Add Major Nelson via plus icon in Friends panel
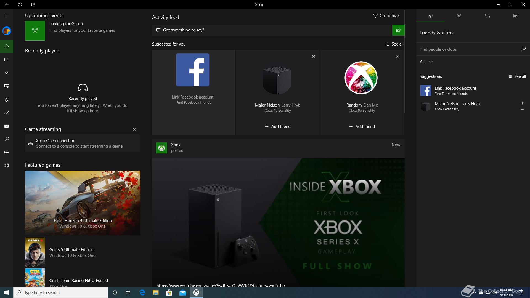Screen dimensions: 530x298 [x=522, y=103]
